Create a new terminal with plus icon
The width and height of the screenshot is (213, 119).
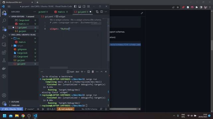(82, 72)
